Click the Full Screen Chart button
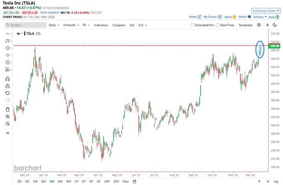The image size is (283, 185). (x=266, y=11)
